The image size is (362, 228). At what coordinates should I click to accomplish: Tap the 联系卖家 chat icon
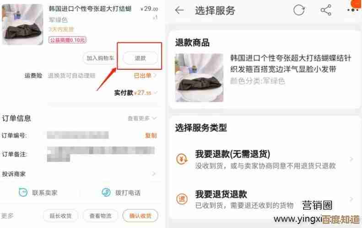[x=23, y=192]
